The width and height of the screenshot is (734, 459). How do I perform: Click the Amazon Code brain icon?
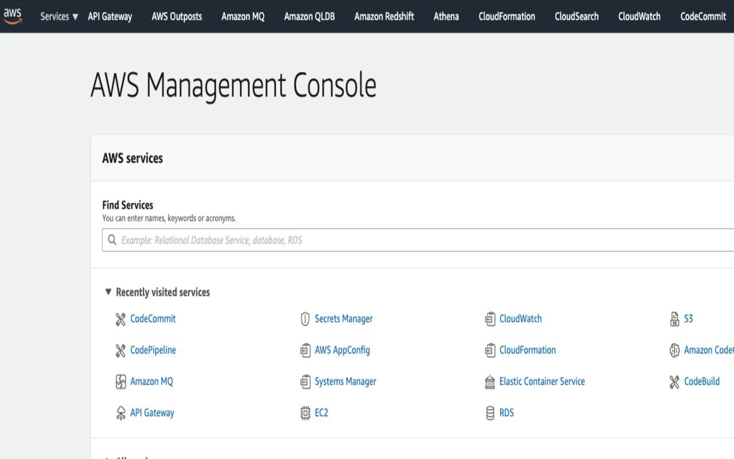674,351
